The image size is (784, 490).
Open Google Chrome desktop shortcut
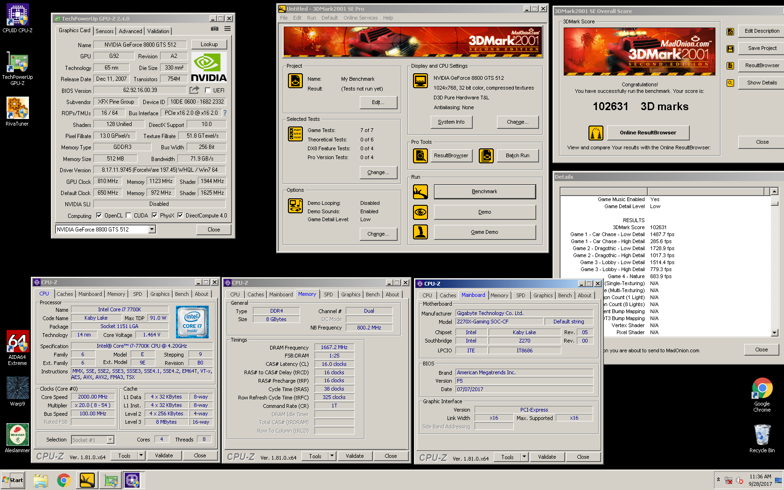click(x=762, y=394)
